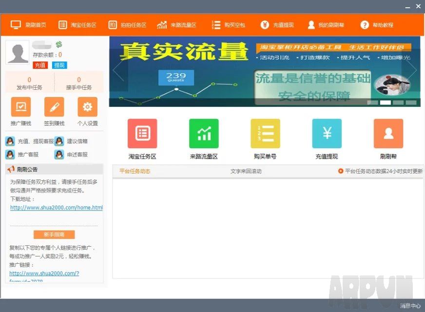Open 拍拍任务区 in top navigation bar
Viewport: 425px width, 312px height.
127,25
